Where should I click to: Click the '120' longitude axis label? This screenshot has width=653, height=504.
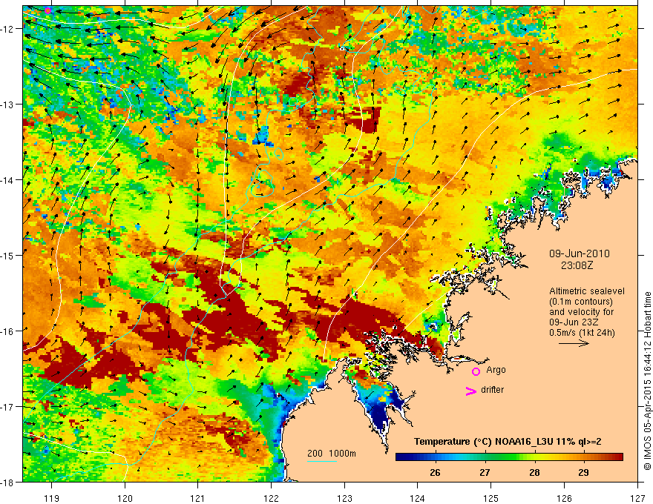(x=125, y=498)
